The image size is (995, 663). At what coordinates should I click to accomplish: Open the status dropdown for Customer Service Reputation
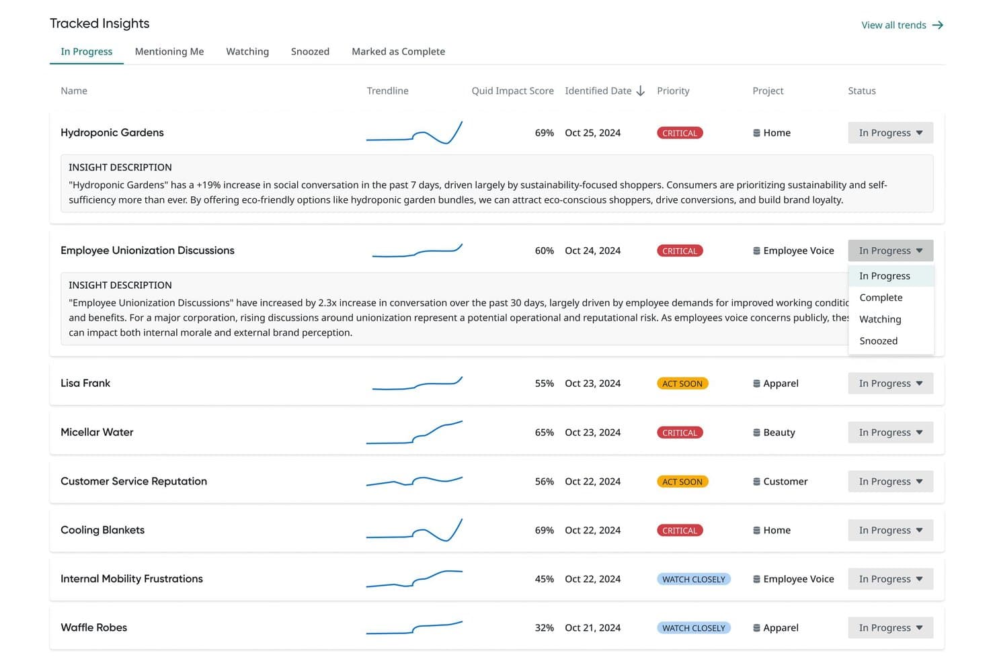pos(890,482)
